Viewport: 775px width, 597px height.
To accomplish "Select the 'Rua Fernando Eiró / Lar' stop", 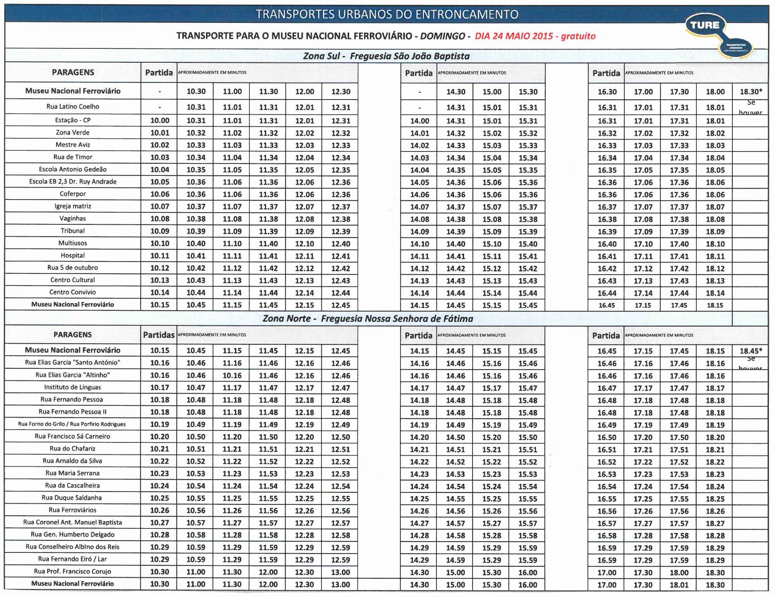I will point(73,559).
